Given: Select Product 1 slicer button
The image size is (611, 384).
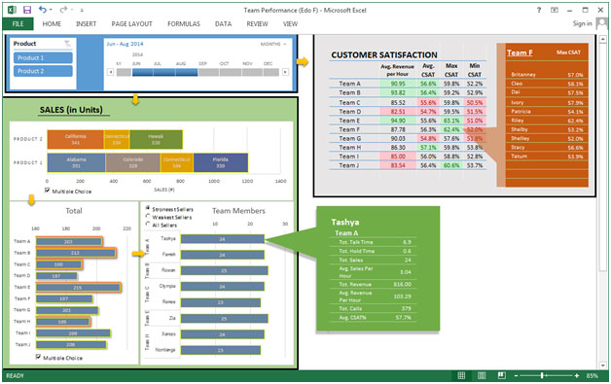Looking at the screenshot, I should click(43, 57).
